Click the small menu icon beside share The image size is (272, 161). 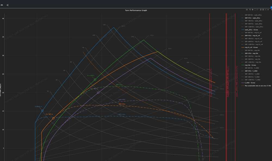[2, 5]
